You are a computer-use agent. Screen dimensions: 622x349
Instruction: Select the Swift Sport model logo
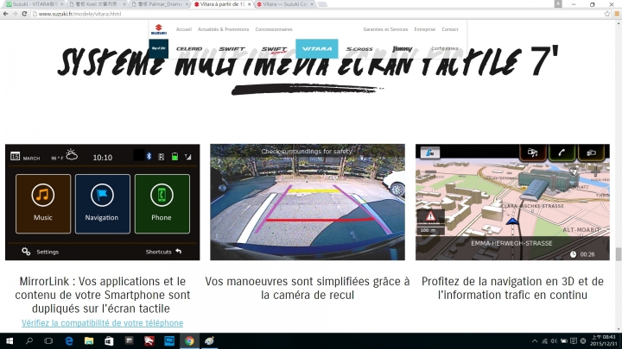coord(274,49)
